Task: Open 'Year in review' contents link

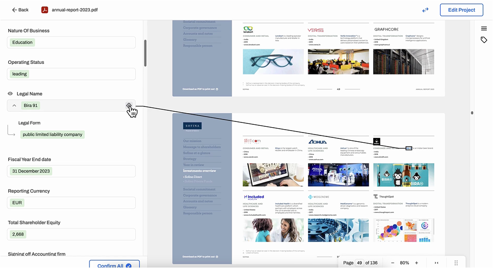Action: point(193,165)
